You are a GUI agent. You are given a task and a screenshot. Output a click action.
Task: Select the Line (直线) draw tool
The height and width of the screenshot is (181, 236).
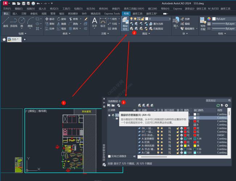pos(5,22)
